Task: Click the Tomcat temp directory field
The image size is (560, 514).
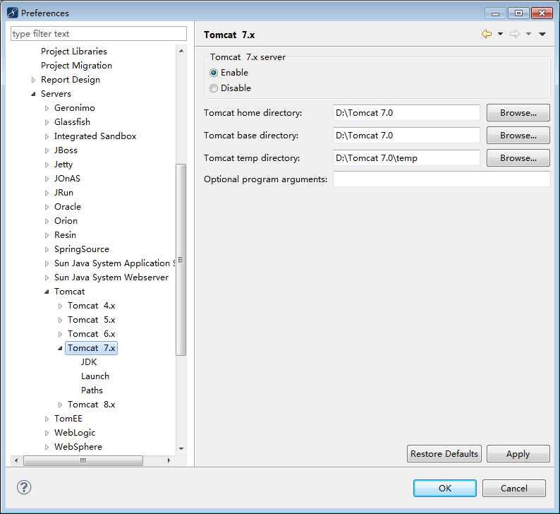Action: [406, 157]
